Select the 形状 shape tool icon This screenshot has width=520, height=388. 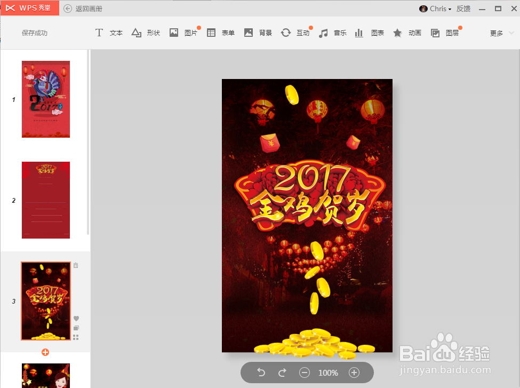click(x=137, y=33)
